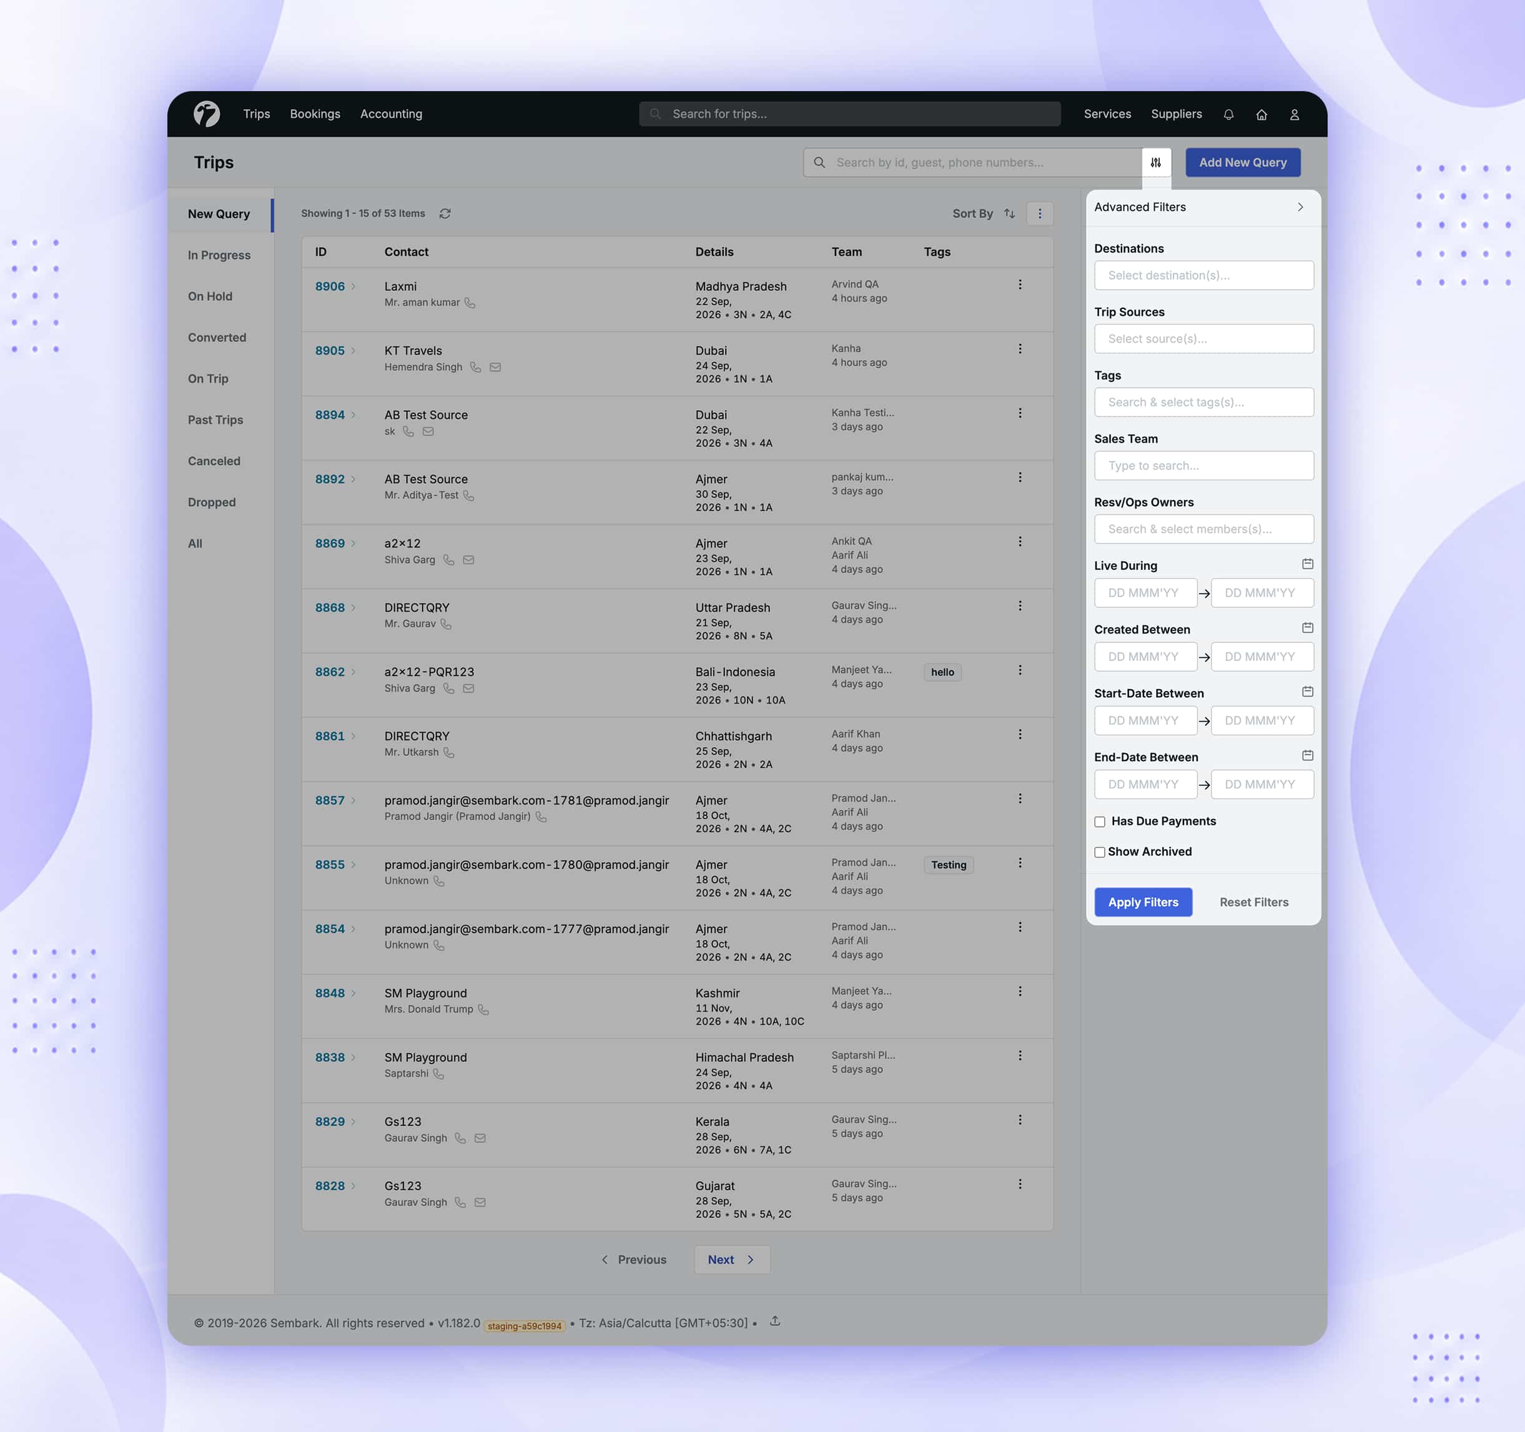Click the refresh icon beside item count

[445, 214]
